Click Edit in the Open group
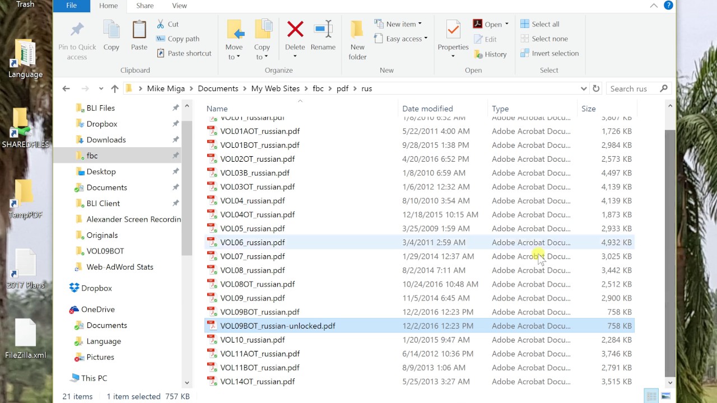 485,39
